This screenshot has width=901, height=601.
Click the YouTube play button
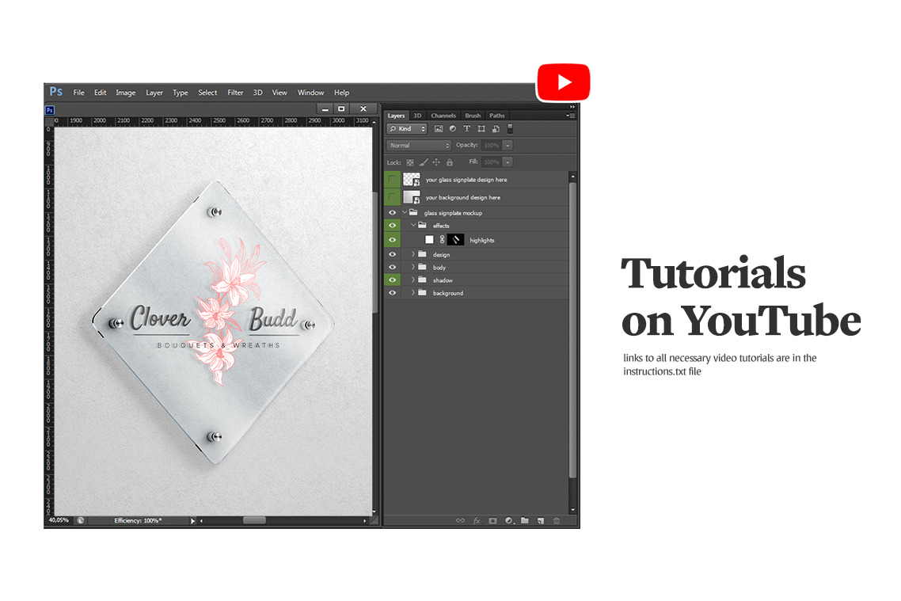[564, 82]
